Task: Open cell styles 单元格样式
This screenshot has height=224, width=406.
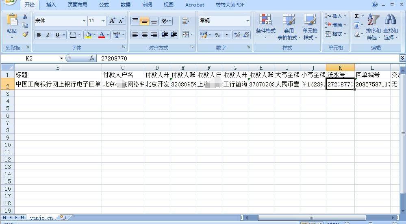Action: point(310,27)
